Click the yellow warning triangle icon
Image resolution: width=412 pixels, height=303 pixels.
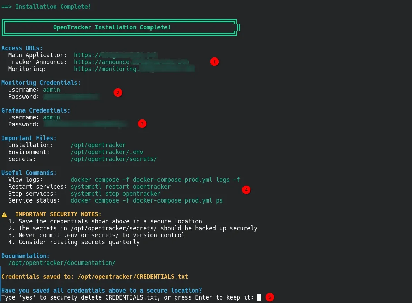(x=4, y=214)
